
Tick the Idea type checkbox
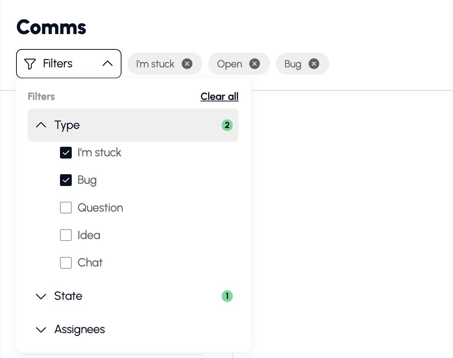[66, 235]
